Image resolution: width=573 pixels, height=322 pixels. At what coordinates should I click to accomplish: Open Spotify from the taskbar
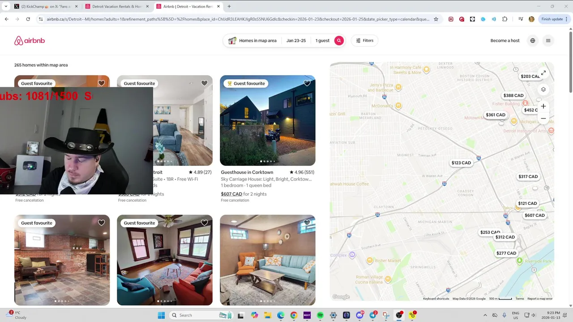pyautogui.click(x=320, y=315)
